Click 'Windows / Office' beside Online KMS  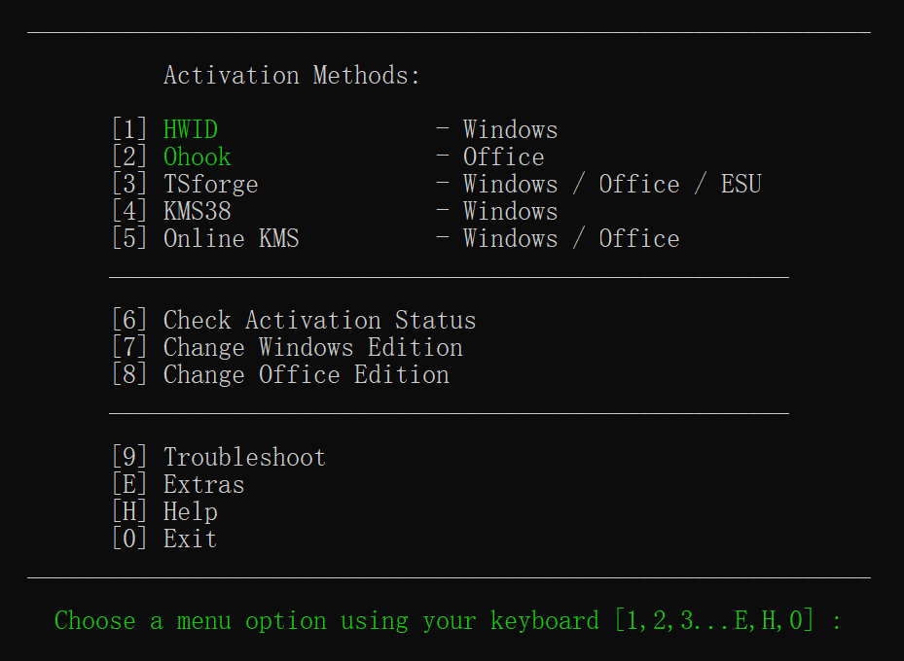[x=571, y=238]
